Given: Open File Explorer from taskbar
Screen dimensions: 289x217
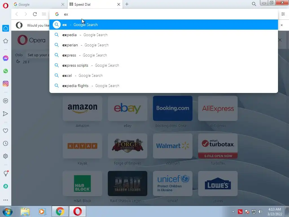Looking at the screenshot, I should [25, 212].
